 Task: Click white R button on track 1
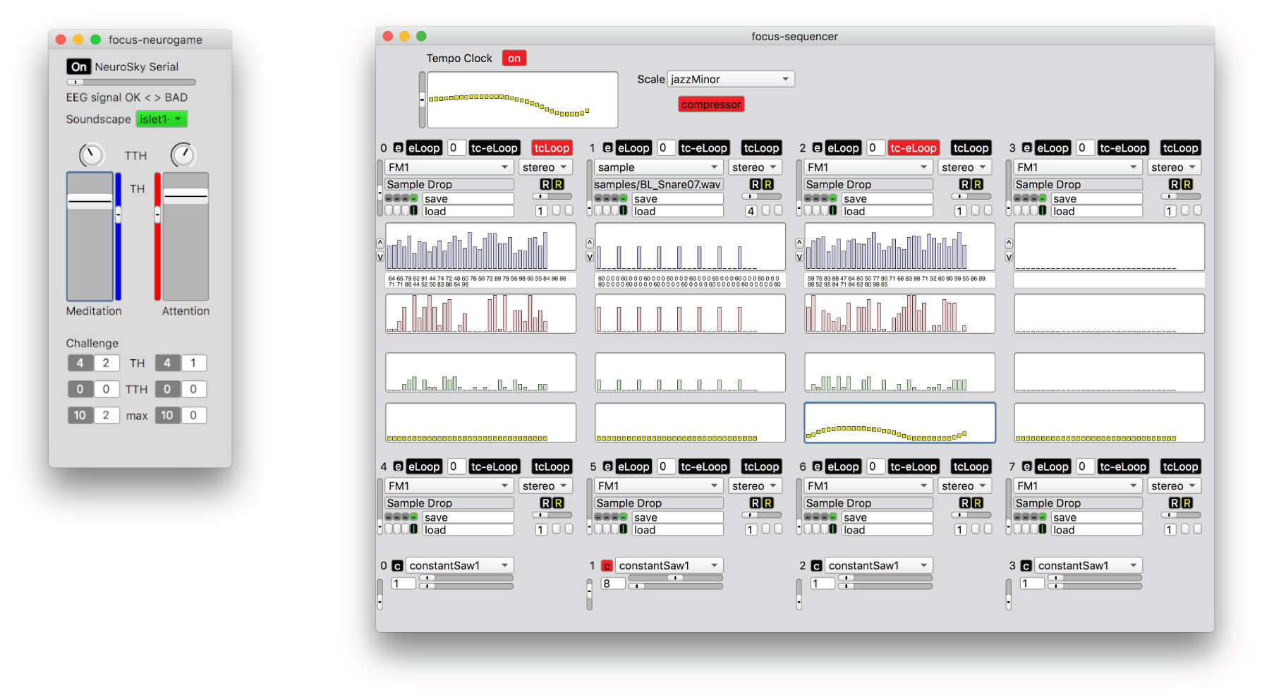tap(755, 184)
